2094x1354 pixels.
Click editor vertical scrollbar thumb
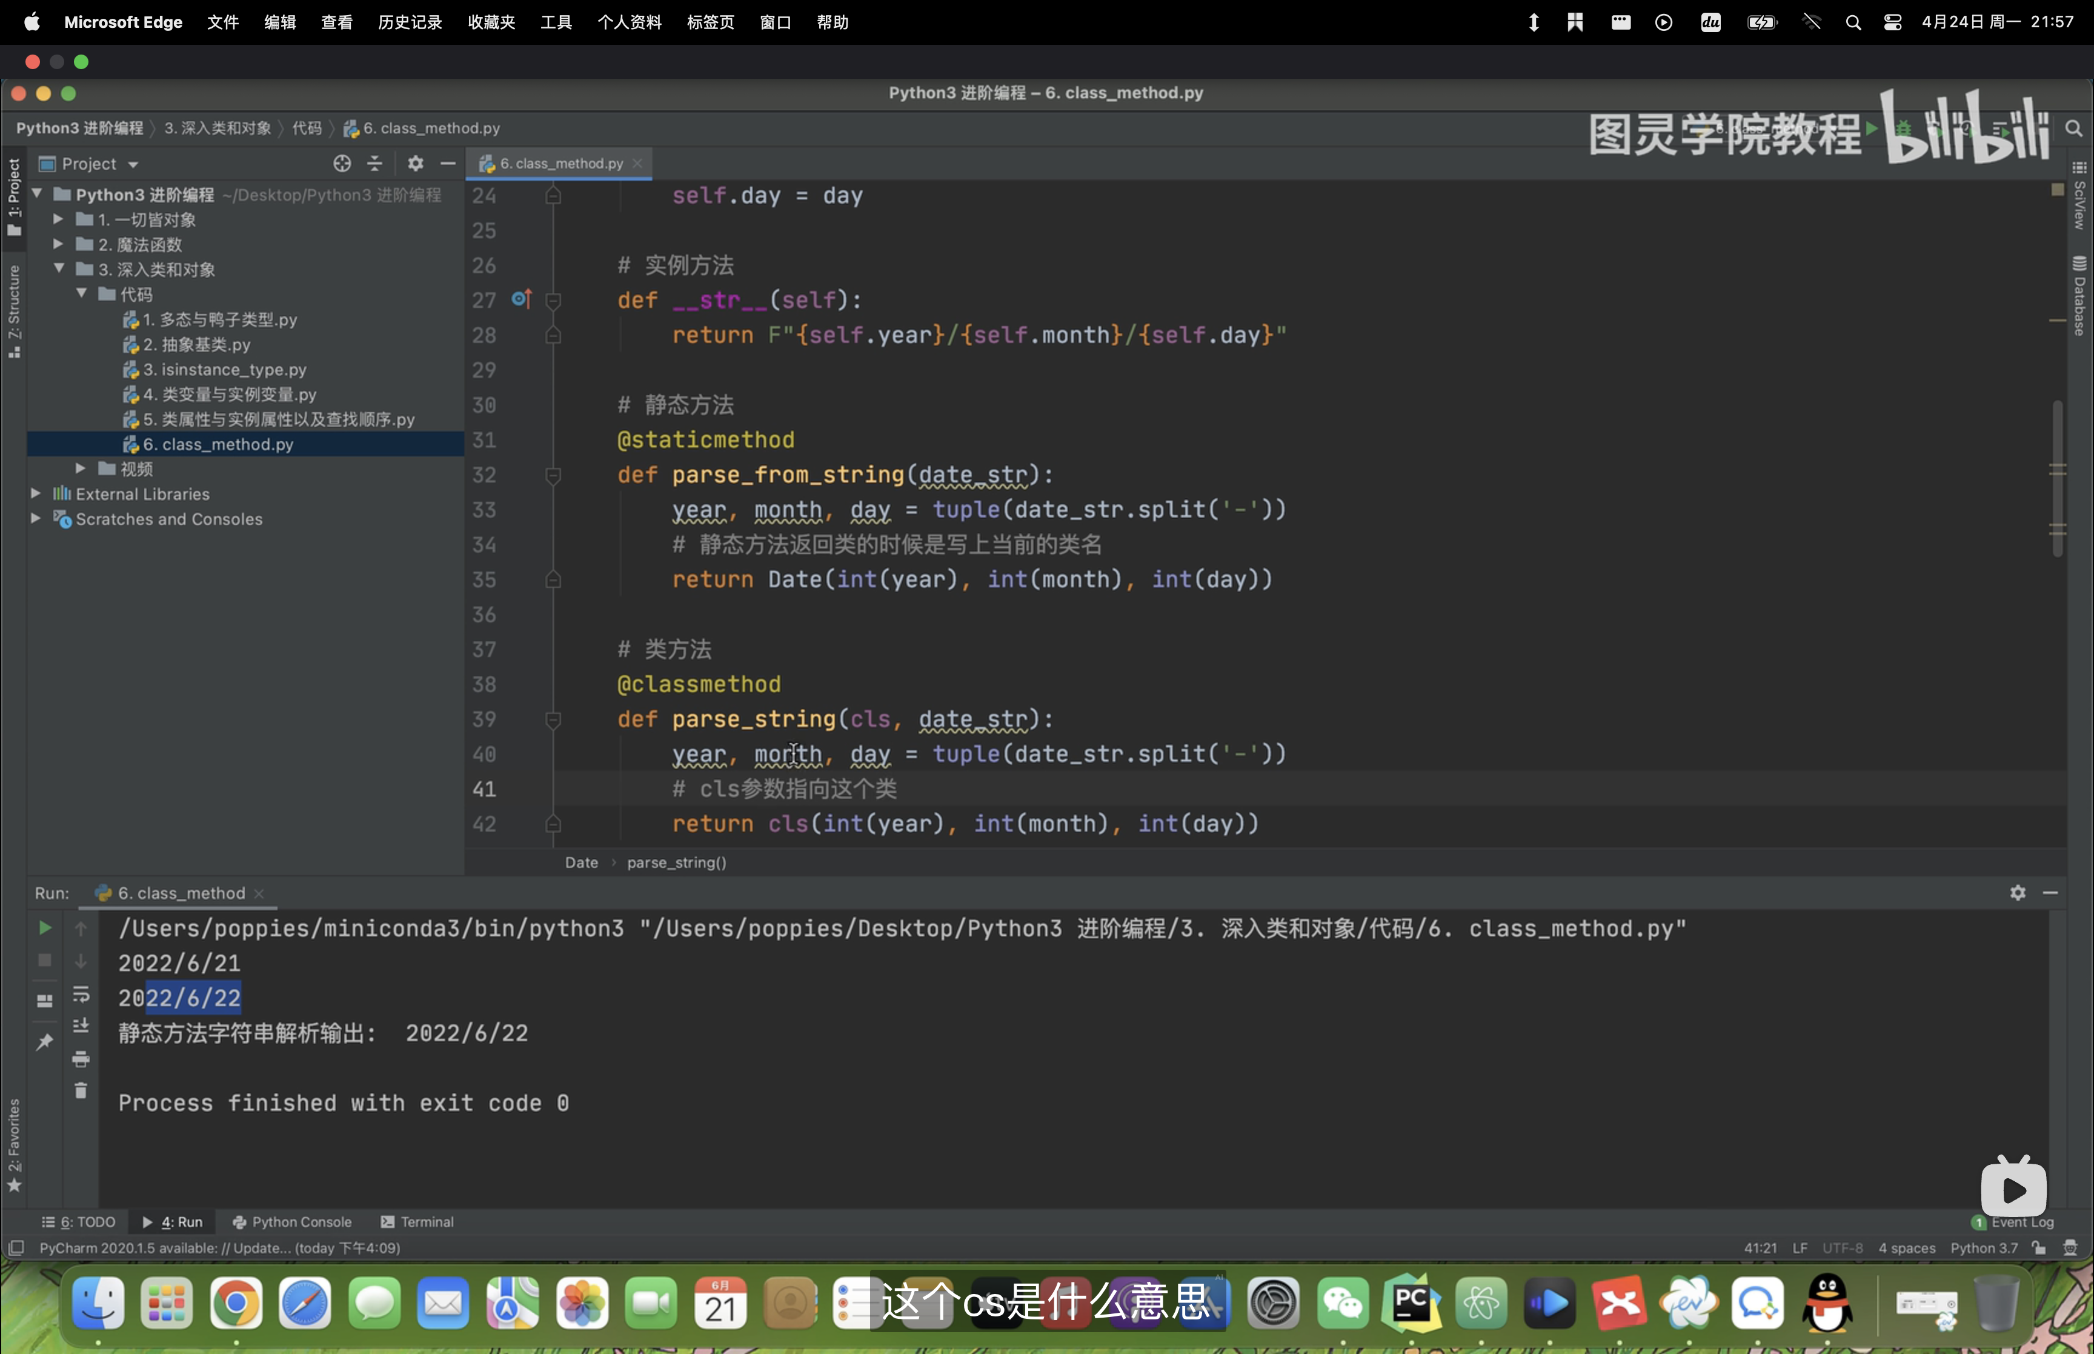(2057, 478)
